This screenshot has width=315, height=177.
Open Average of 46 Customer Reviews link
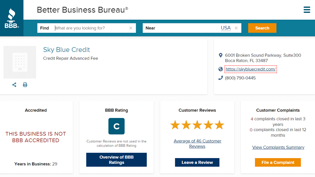coord(197,144)
